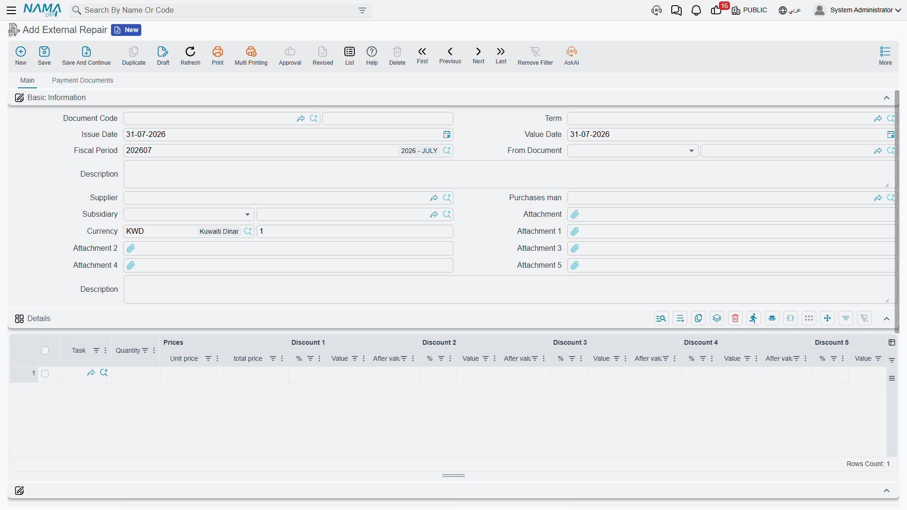
Task: Click PUBLIC company selector
Action: pos(749,10)
